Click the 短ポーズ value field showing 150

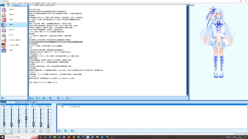point(33,129)
